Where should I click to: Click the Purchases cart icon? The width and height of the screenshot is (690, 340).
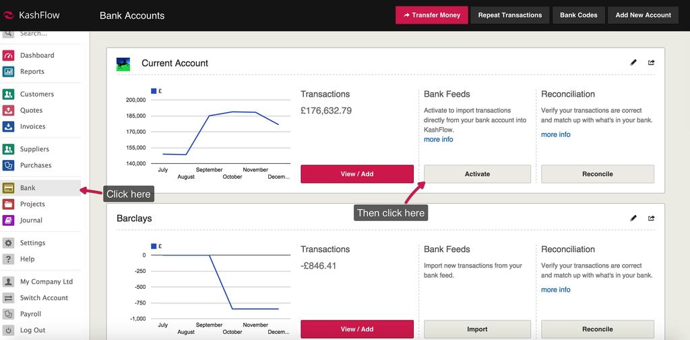[9, 165]
